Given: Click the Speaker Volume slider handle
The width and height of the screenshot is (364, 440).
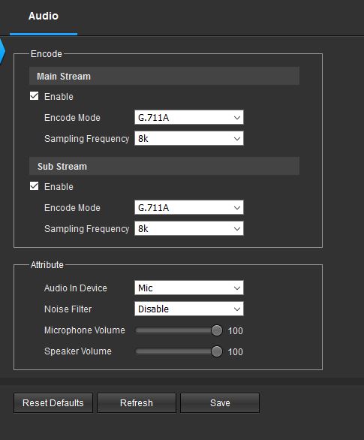Looking at the screenshot, I should [217, 351].
